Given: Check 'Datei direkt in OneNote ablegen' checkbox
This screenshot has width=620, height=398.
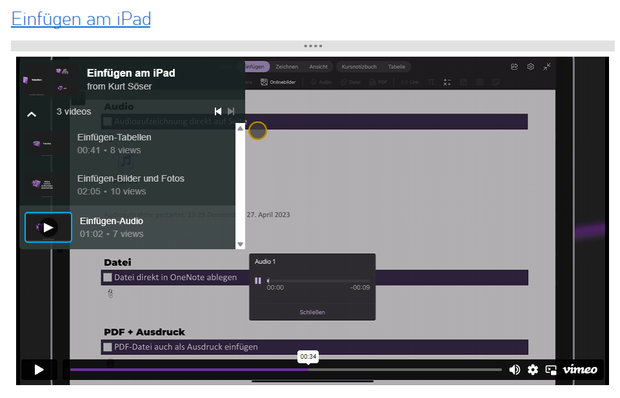Looking at the screenshot, I should pos(108,277).
